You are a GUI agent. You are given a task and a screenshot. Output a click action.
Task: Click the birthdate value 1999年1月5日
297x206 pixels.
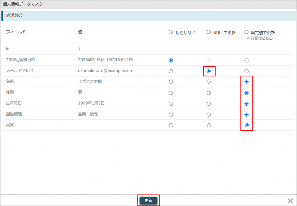pos(91,103)
